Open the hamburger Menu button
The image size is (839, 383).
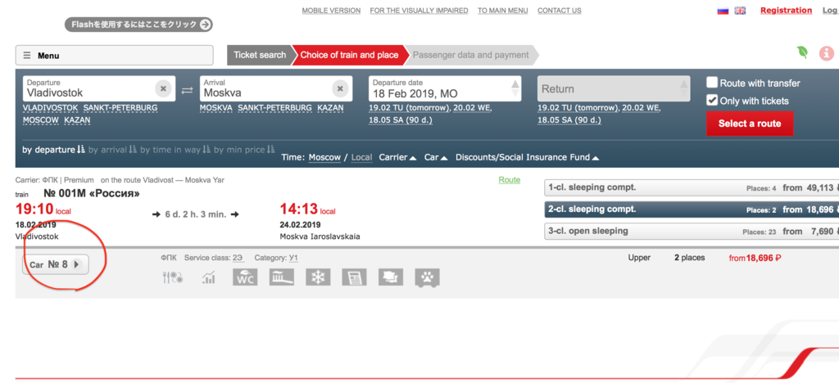tap(114, 56)
